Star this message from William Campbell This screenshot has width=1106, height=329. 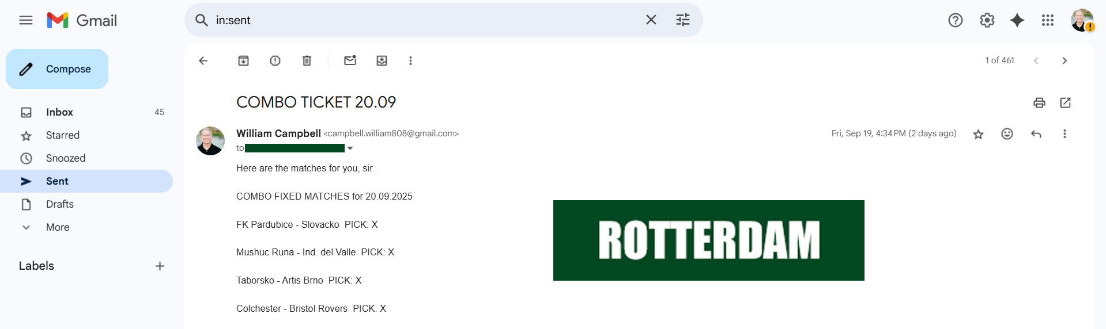(x=978, y=134)
